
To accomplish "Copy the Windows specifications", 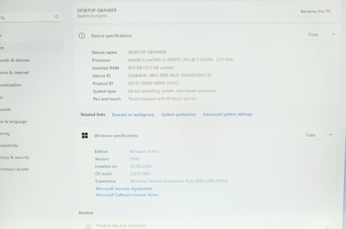I will 311,135.
